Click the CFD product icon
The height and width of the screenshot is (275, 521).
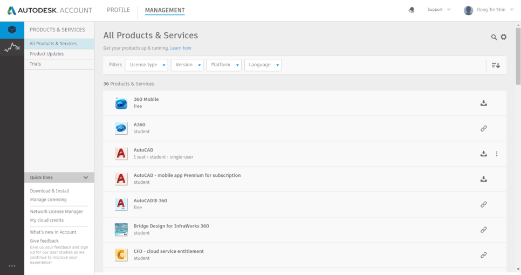[121, 255]
